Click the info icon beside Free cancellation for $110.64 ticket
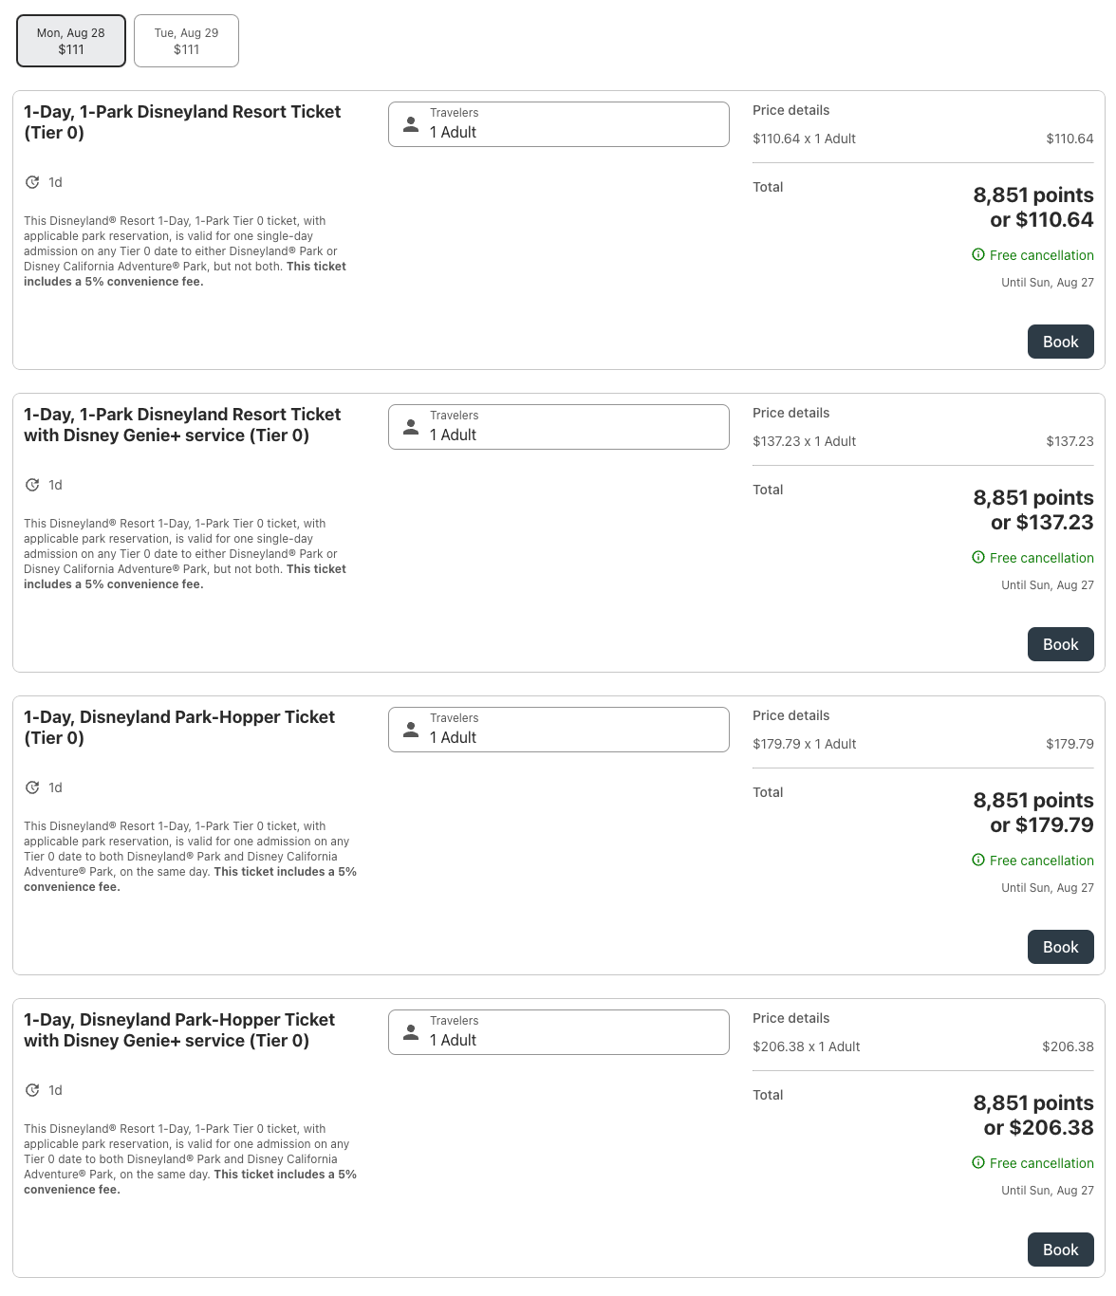1116x1296 pixels. 978,254
